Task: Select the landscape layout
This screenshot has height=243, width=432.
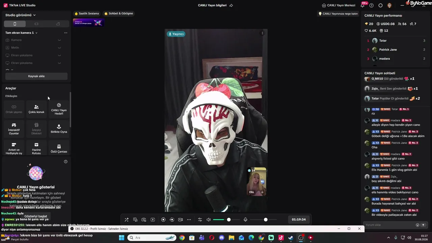Action: click(x=36, y=24)
